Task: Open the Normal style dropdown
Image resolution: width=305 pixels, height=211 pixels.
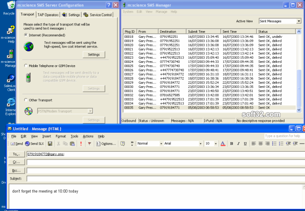Action: click(x=161, y=144)
